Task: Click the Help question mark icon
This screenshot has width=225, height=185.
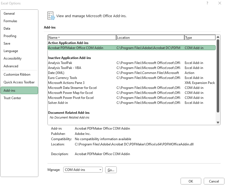Action: pyautogui.click(x=207, y=3)
